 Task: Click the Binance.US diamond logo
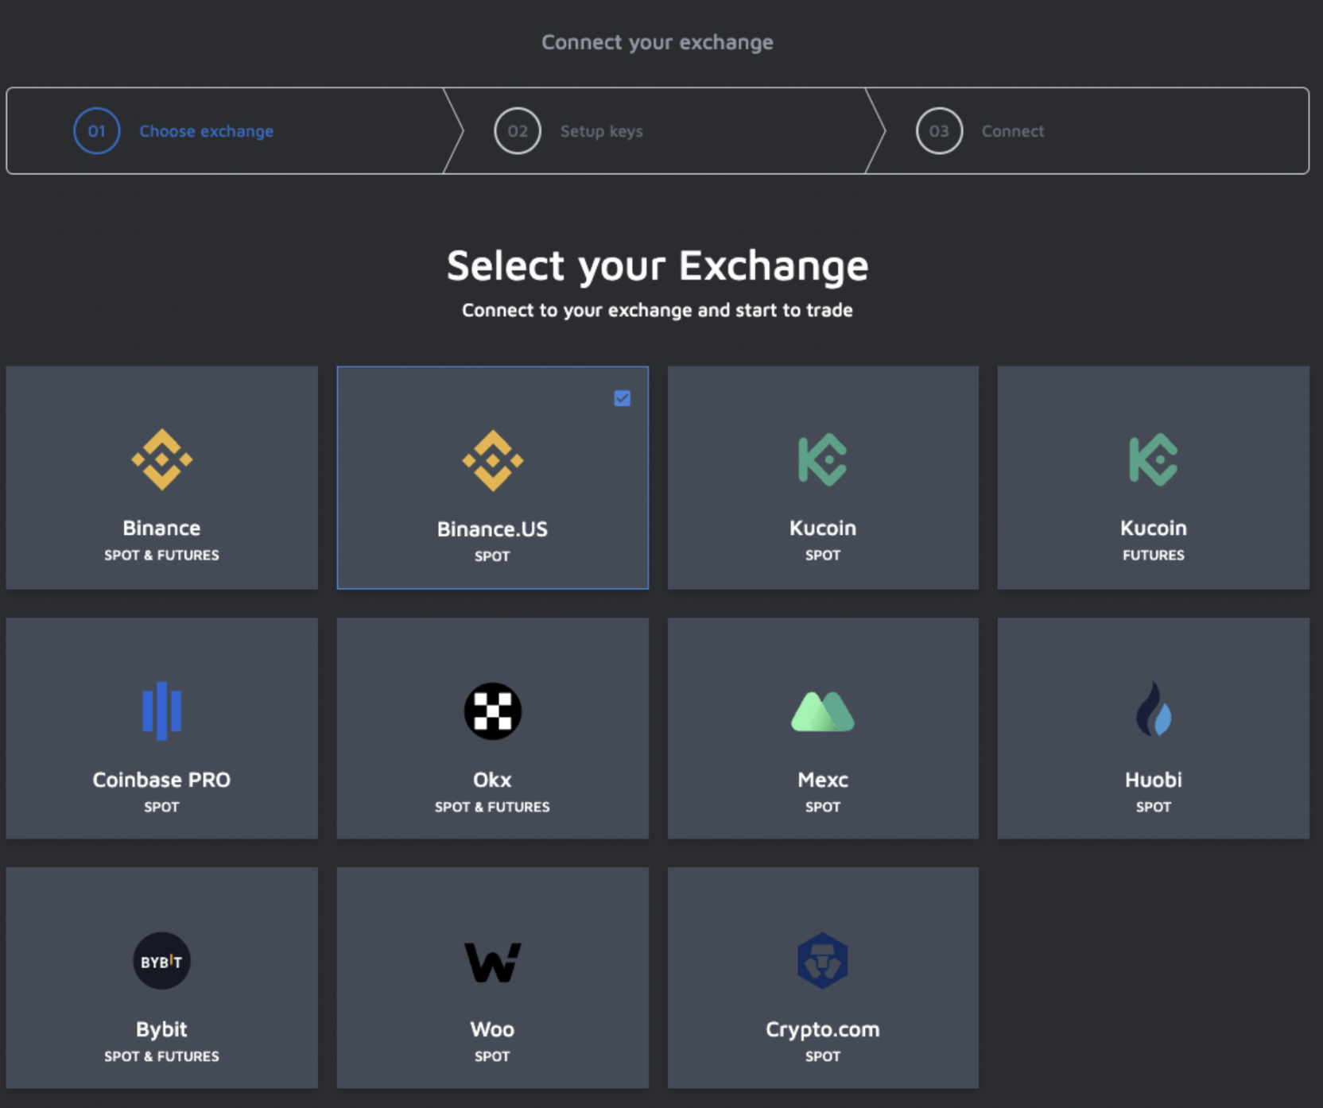(492, 459)
